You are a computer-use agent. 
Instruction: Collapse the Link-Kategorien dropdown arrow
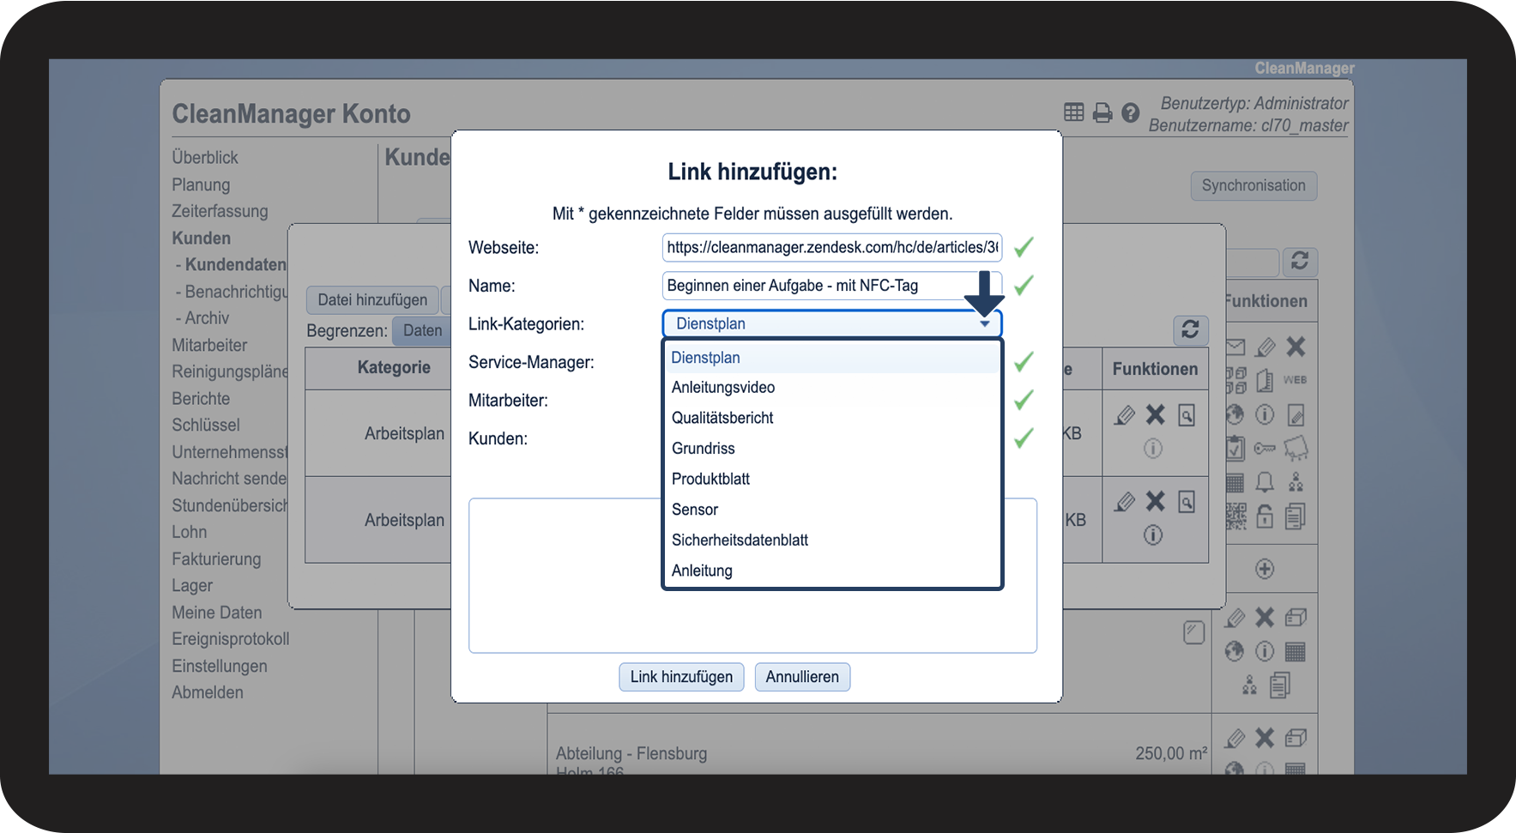pos(985,324)
